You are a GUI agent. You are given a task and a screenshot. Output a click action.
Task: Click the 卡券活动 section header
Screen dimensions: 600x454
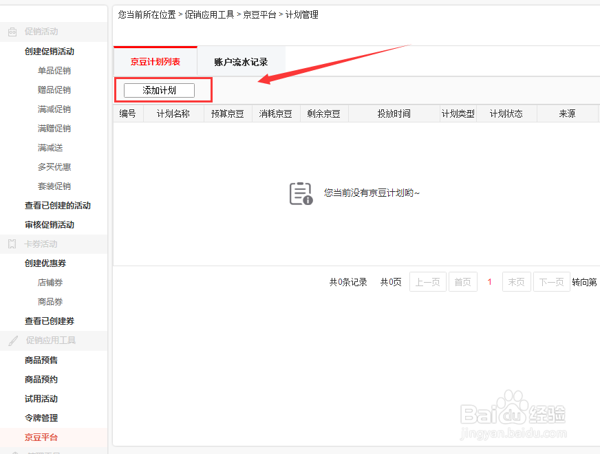[54, 244]
